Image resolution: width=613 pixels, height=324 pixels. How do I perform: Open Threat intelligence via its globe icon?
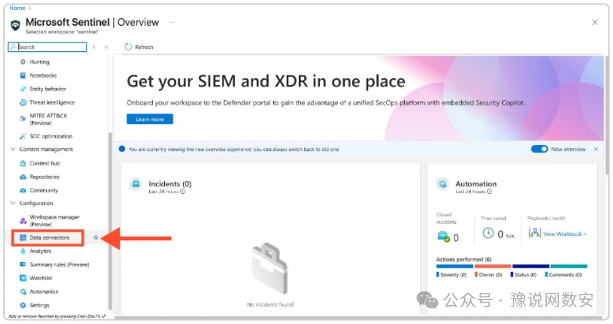coord(23,103)
